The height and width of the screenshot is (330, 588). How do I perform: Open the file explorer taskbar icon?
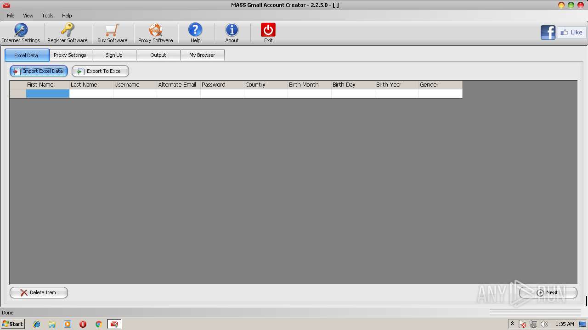tap(52, 324)
